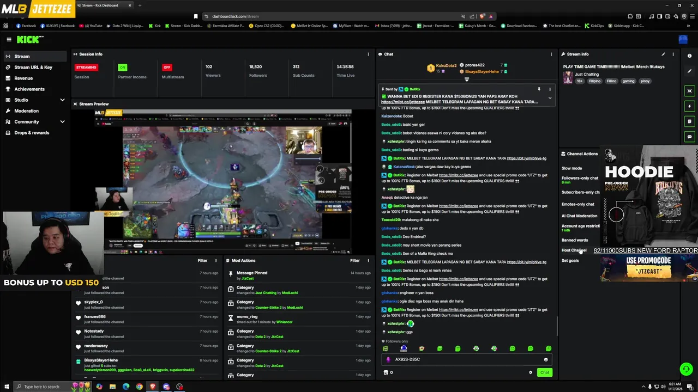Open emoji picker in chat input
The height and width of the screenshot is (392, 698).
pos(546,359)
